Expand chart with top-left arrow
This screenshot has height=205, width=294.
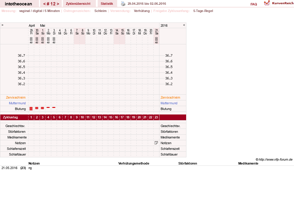click(2, 25)
